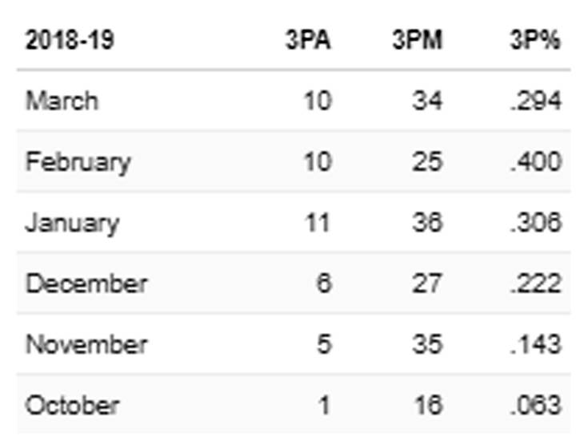This screenshot has height=444, width=588.
Task: Click January's 3PM value 36
Action: [428, 223]
